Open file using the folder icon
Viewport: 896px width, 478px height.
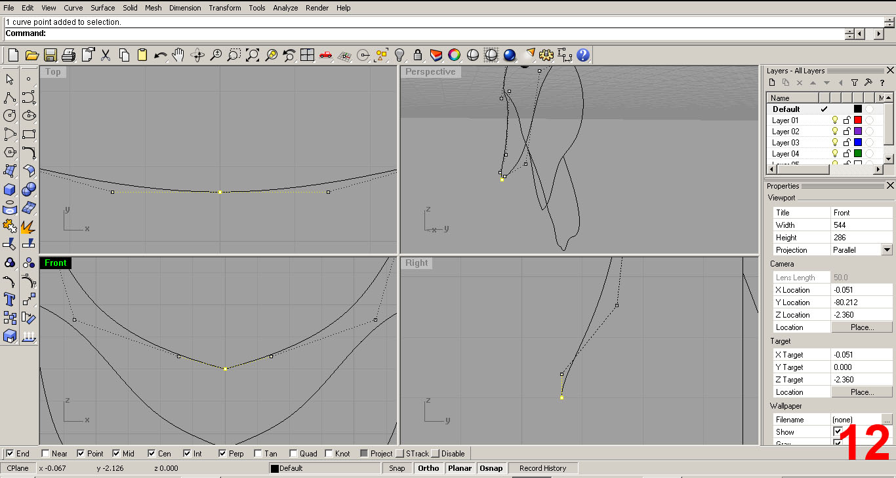(x=32, y=55)
